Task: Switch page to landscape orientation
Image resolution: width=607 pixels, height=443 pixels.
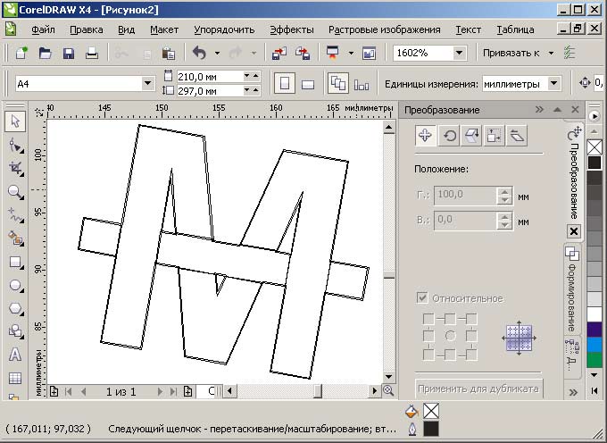Action: pos(308,84)
